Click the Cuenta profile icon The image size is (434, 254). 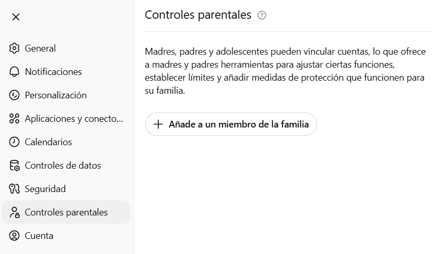[15, 236]
